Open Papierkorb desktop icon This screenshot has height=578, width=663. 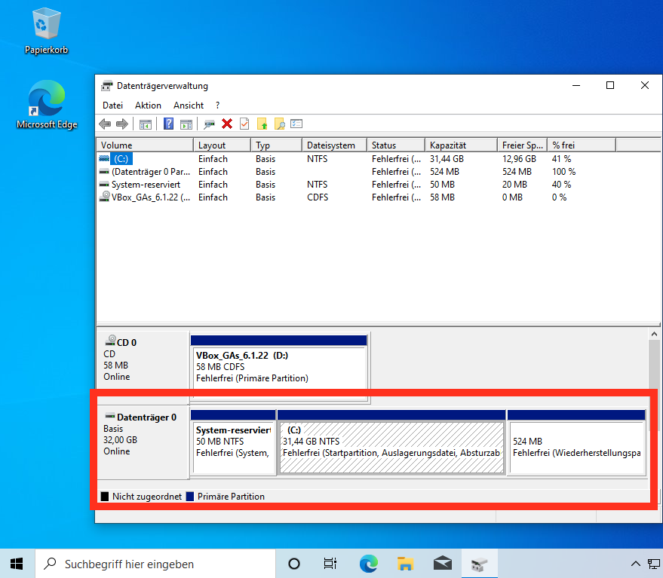pyautogui.click(x=47, y=32)
